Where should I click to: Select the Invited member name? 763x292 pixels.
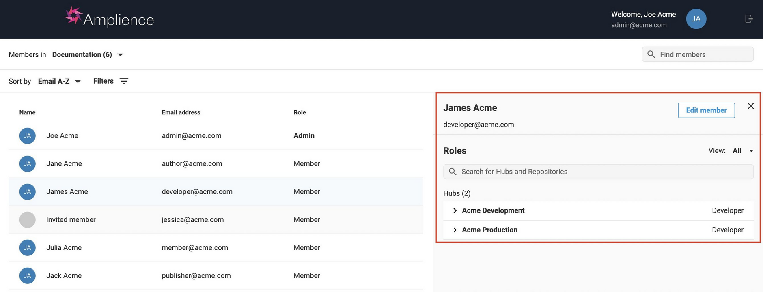[71, 220]
